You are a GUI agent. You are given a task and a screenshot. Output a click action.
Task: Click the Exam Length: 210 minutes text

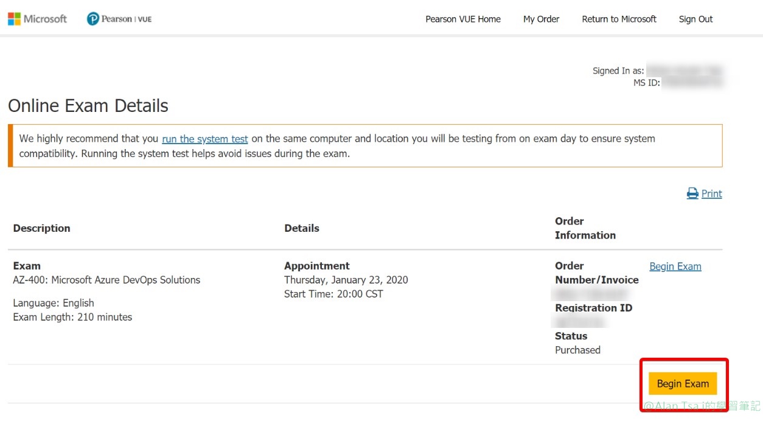tap(72, 317)
